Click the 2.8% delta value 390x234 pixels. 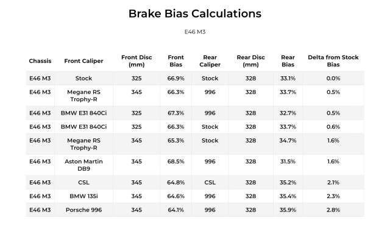point(333,210)
